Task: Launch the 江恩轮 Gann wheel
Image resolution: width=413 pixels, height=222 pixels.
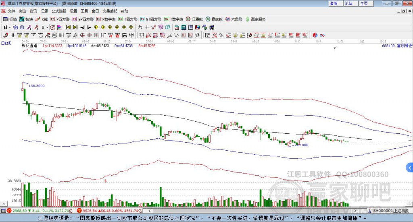Action: click(x=194, y=19)
